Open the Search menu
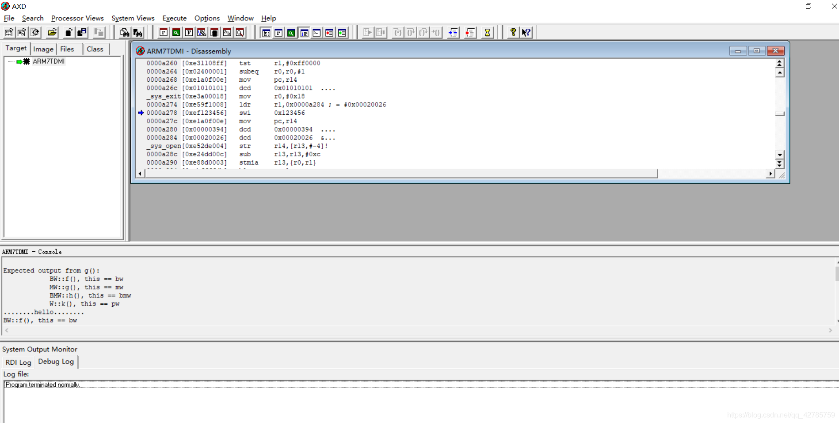839x423 pixels. point(33,18)
